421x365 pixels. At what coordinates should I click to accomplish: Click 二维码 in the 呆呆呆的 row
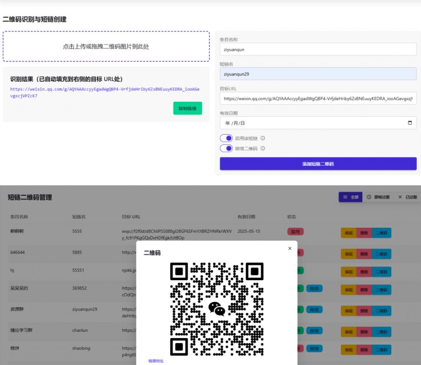click(x=382, y=290)
